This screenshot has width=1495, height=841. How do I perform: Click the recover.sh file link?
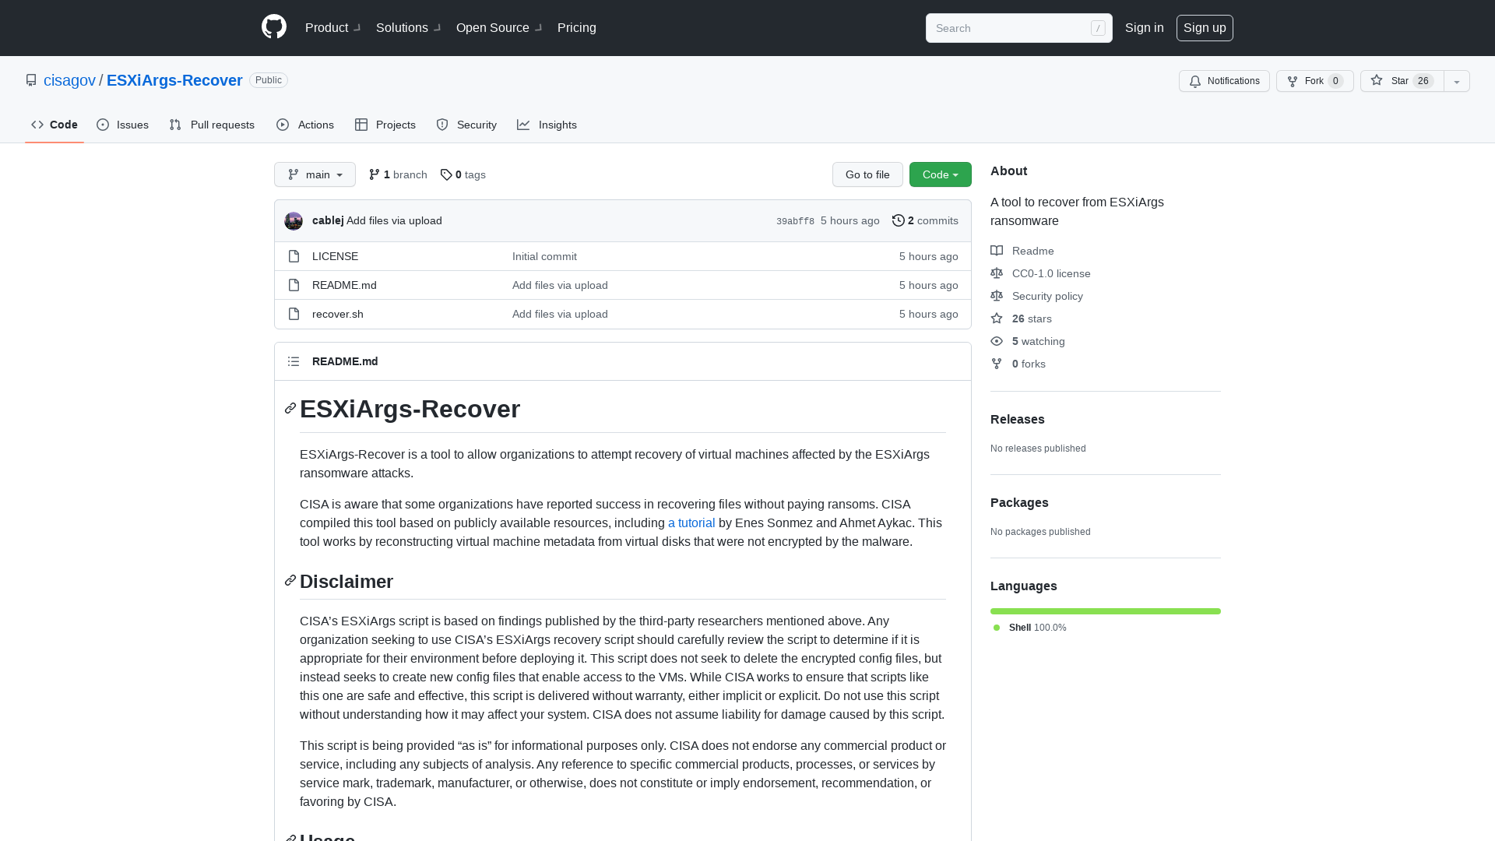[337, 315]
